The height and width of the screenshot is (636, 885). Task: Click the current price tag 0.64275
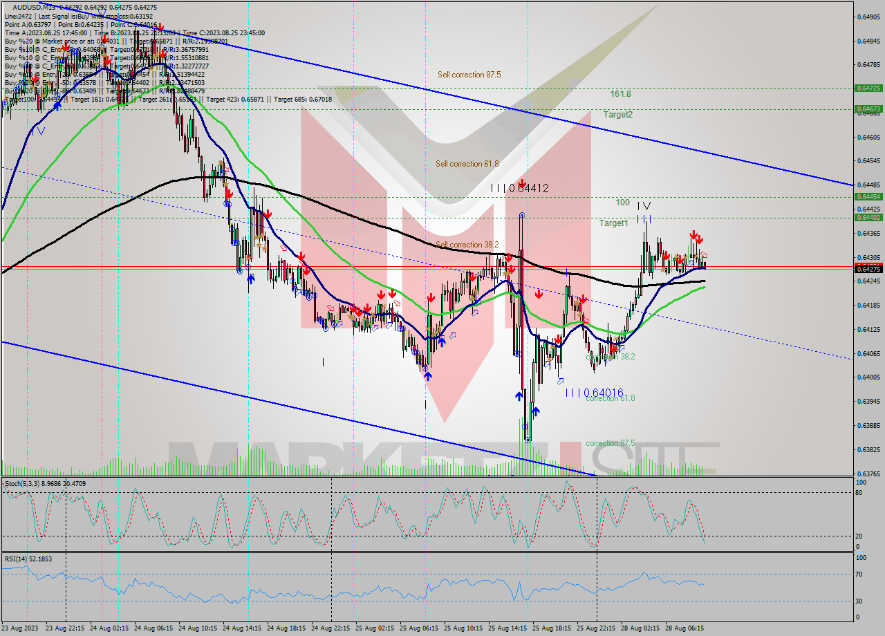point(868,269)
